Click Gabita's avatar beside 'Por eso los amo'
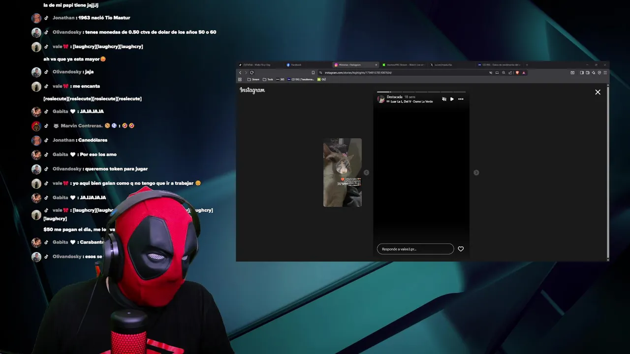 tap(36, 155)
